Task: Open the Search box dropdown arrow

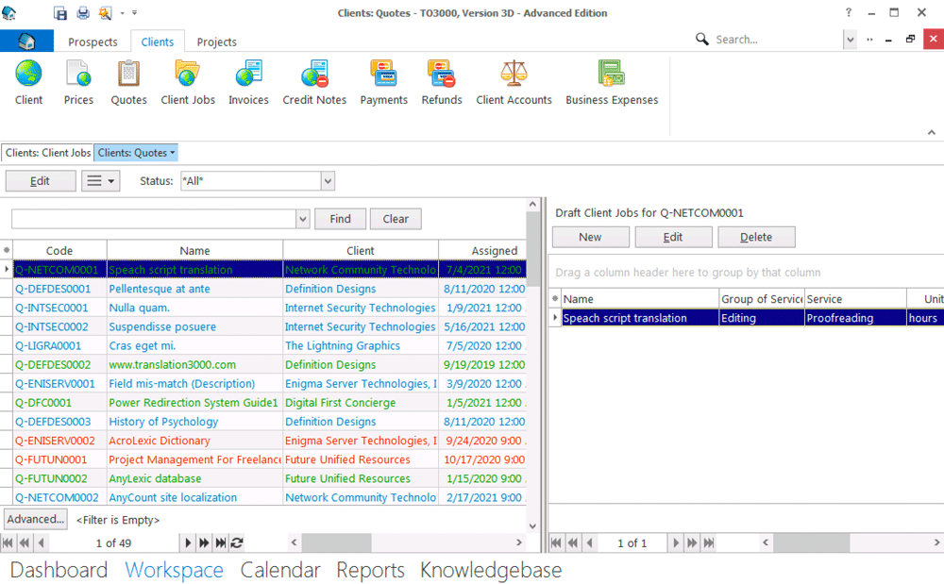Action: [850, 40]
